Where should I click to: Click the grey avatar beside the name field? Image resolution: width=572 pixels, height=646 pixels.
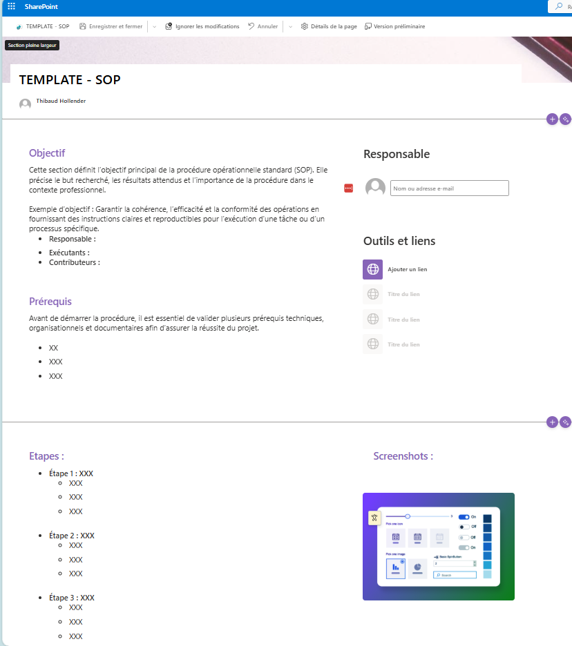tap(375, 188)
